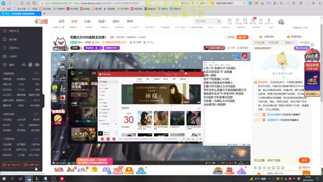Viewport: 323px width, 182px height.
Task: Expand the 视频 navigation dropdown
Action: pos(102,21)
